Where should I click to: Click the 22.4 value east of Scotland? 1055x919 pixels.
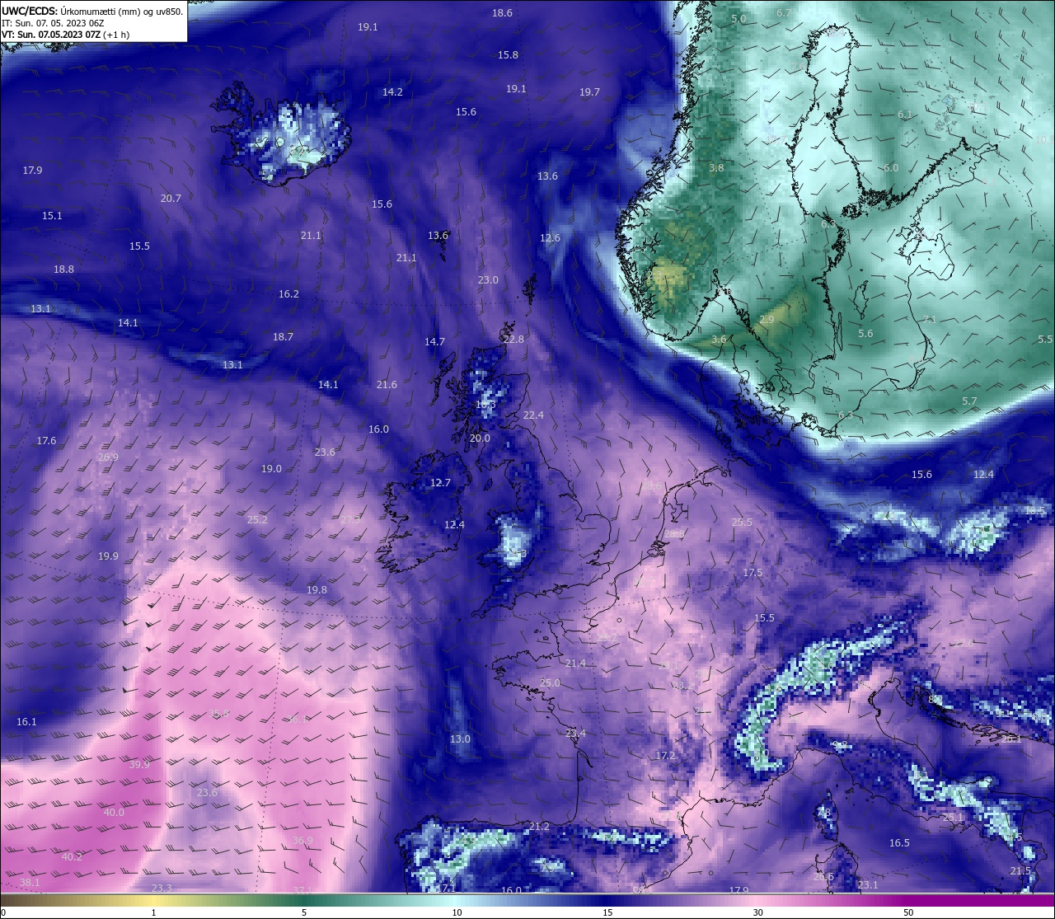[x=533, y=415]
